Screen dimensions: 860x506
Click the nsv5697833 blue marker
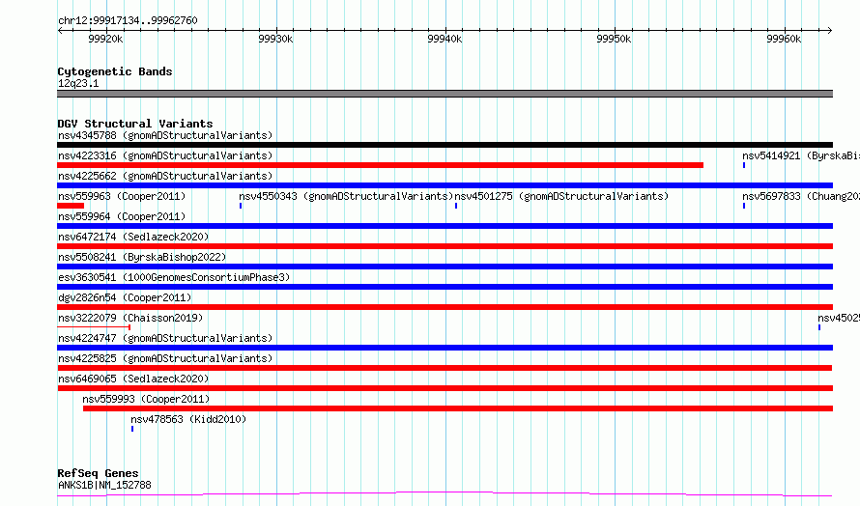point(744,206)
